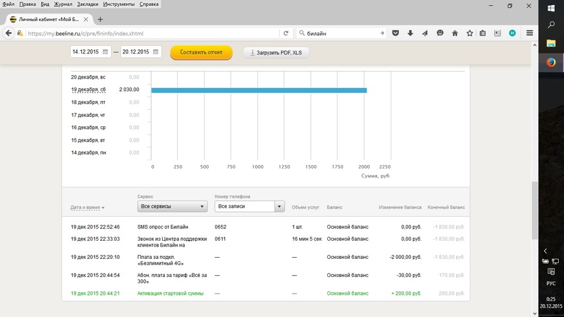Click the 16 мин 5 сек duration
564x317 pixels.
(x=307, y=239)
